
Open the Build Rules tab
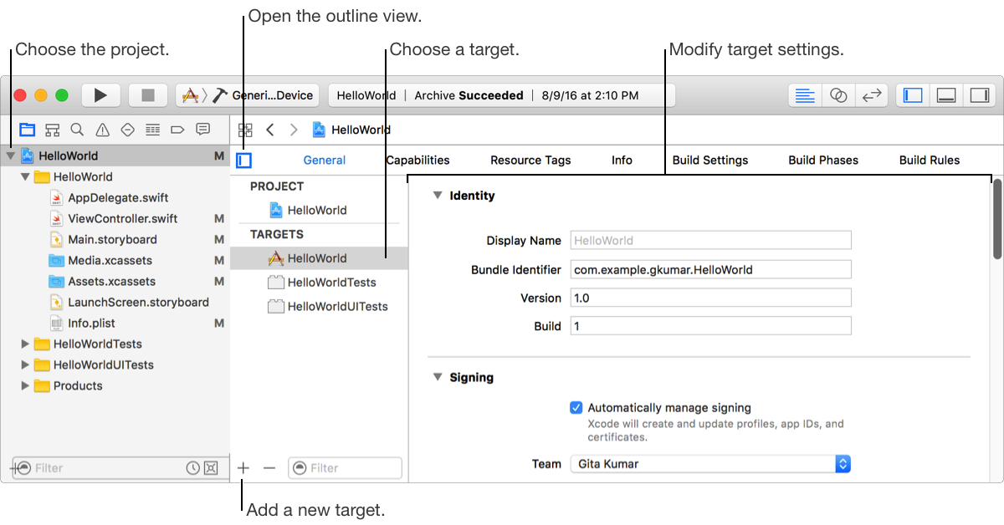coord(930,160)
